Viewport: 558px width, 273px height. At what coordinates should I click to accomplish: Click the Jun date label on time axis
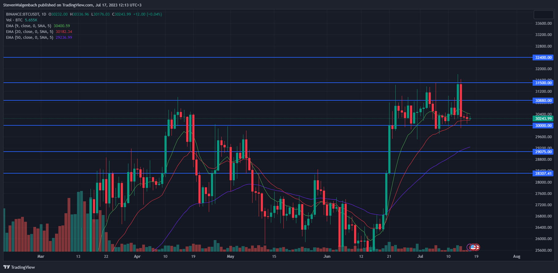point(327,257)
